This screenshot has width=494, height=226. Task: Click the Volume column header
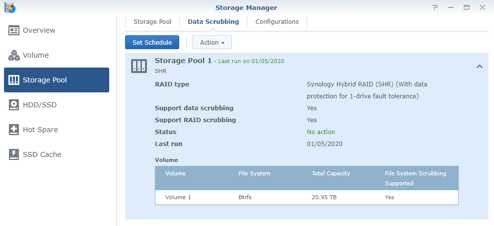pyautogui.click(x=175, y=173)
